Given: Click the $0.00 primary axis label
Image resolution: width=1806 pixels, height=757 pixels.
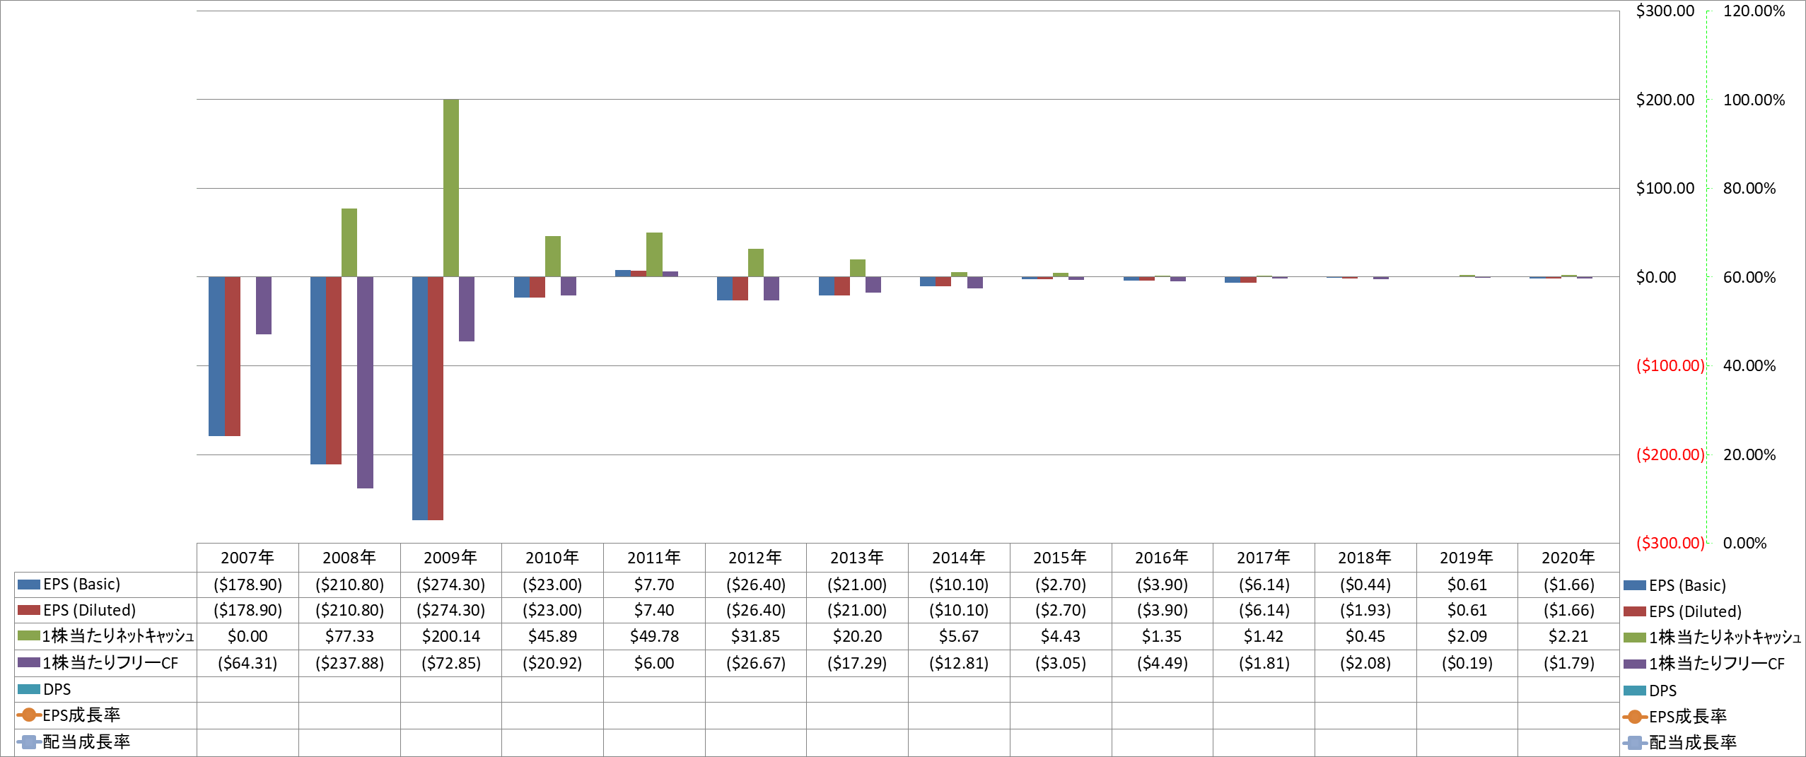Looking at the screenshot, I should (1656, 277).
